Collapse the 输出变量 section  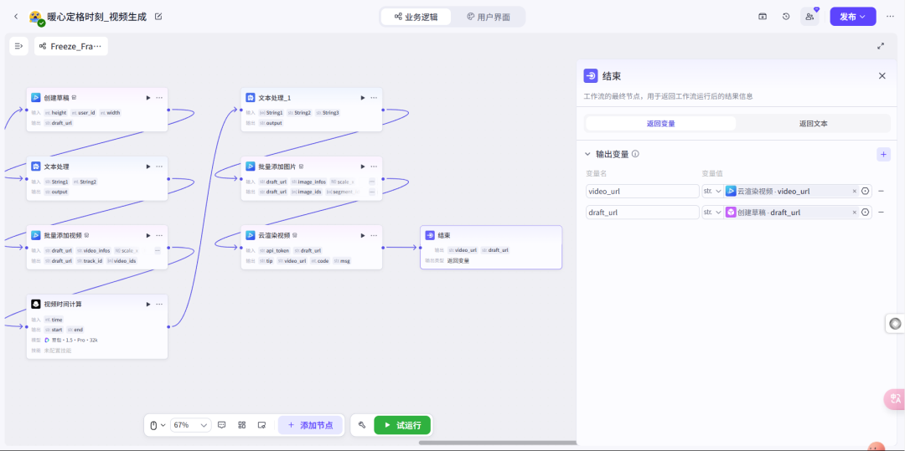[x=587, y=154]
